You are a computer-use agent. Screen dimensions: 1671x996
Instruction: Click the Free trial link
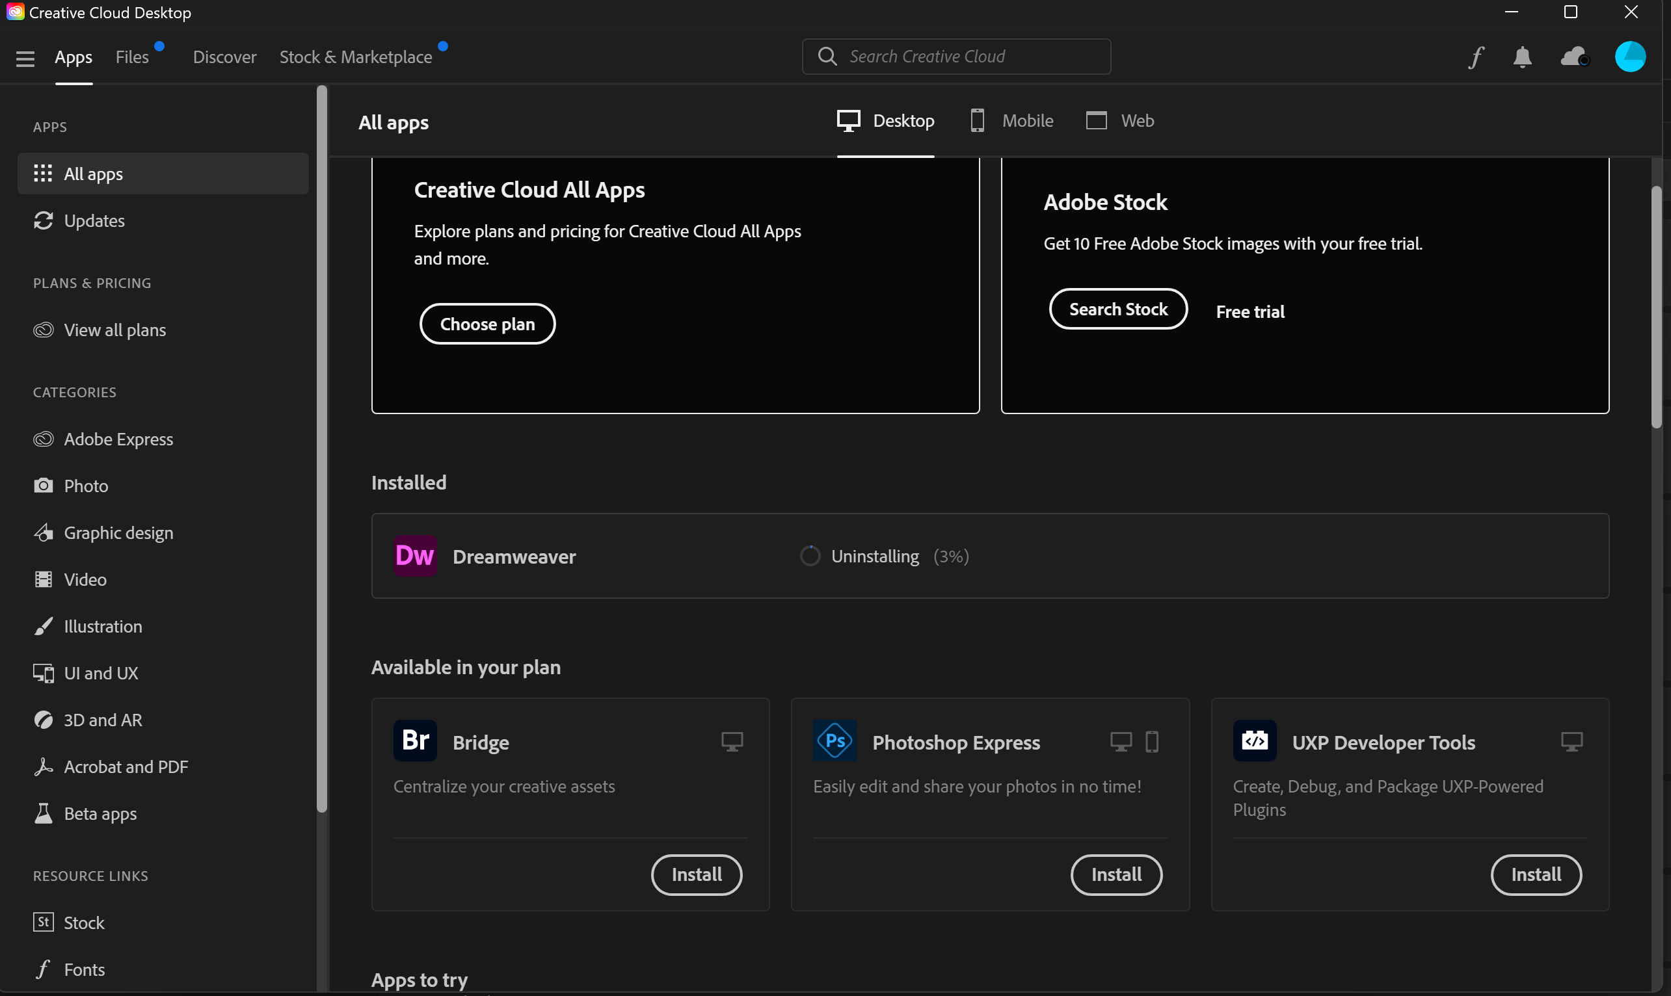click(x=1250, y=312)
